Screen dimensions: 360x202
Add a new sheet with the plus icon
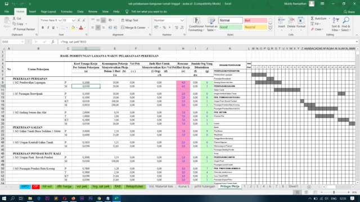click(x=309, y=187)
